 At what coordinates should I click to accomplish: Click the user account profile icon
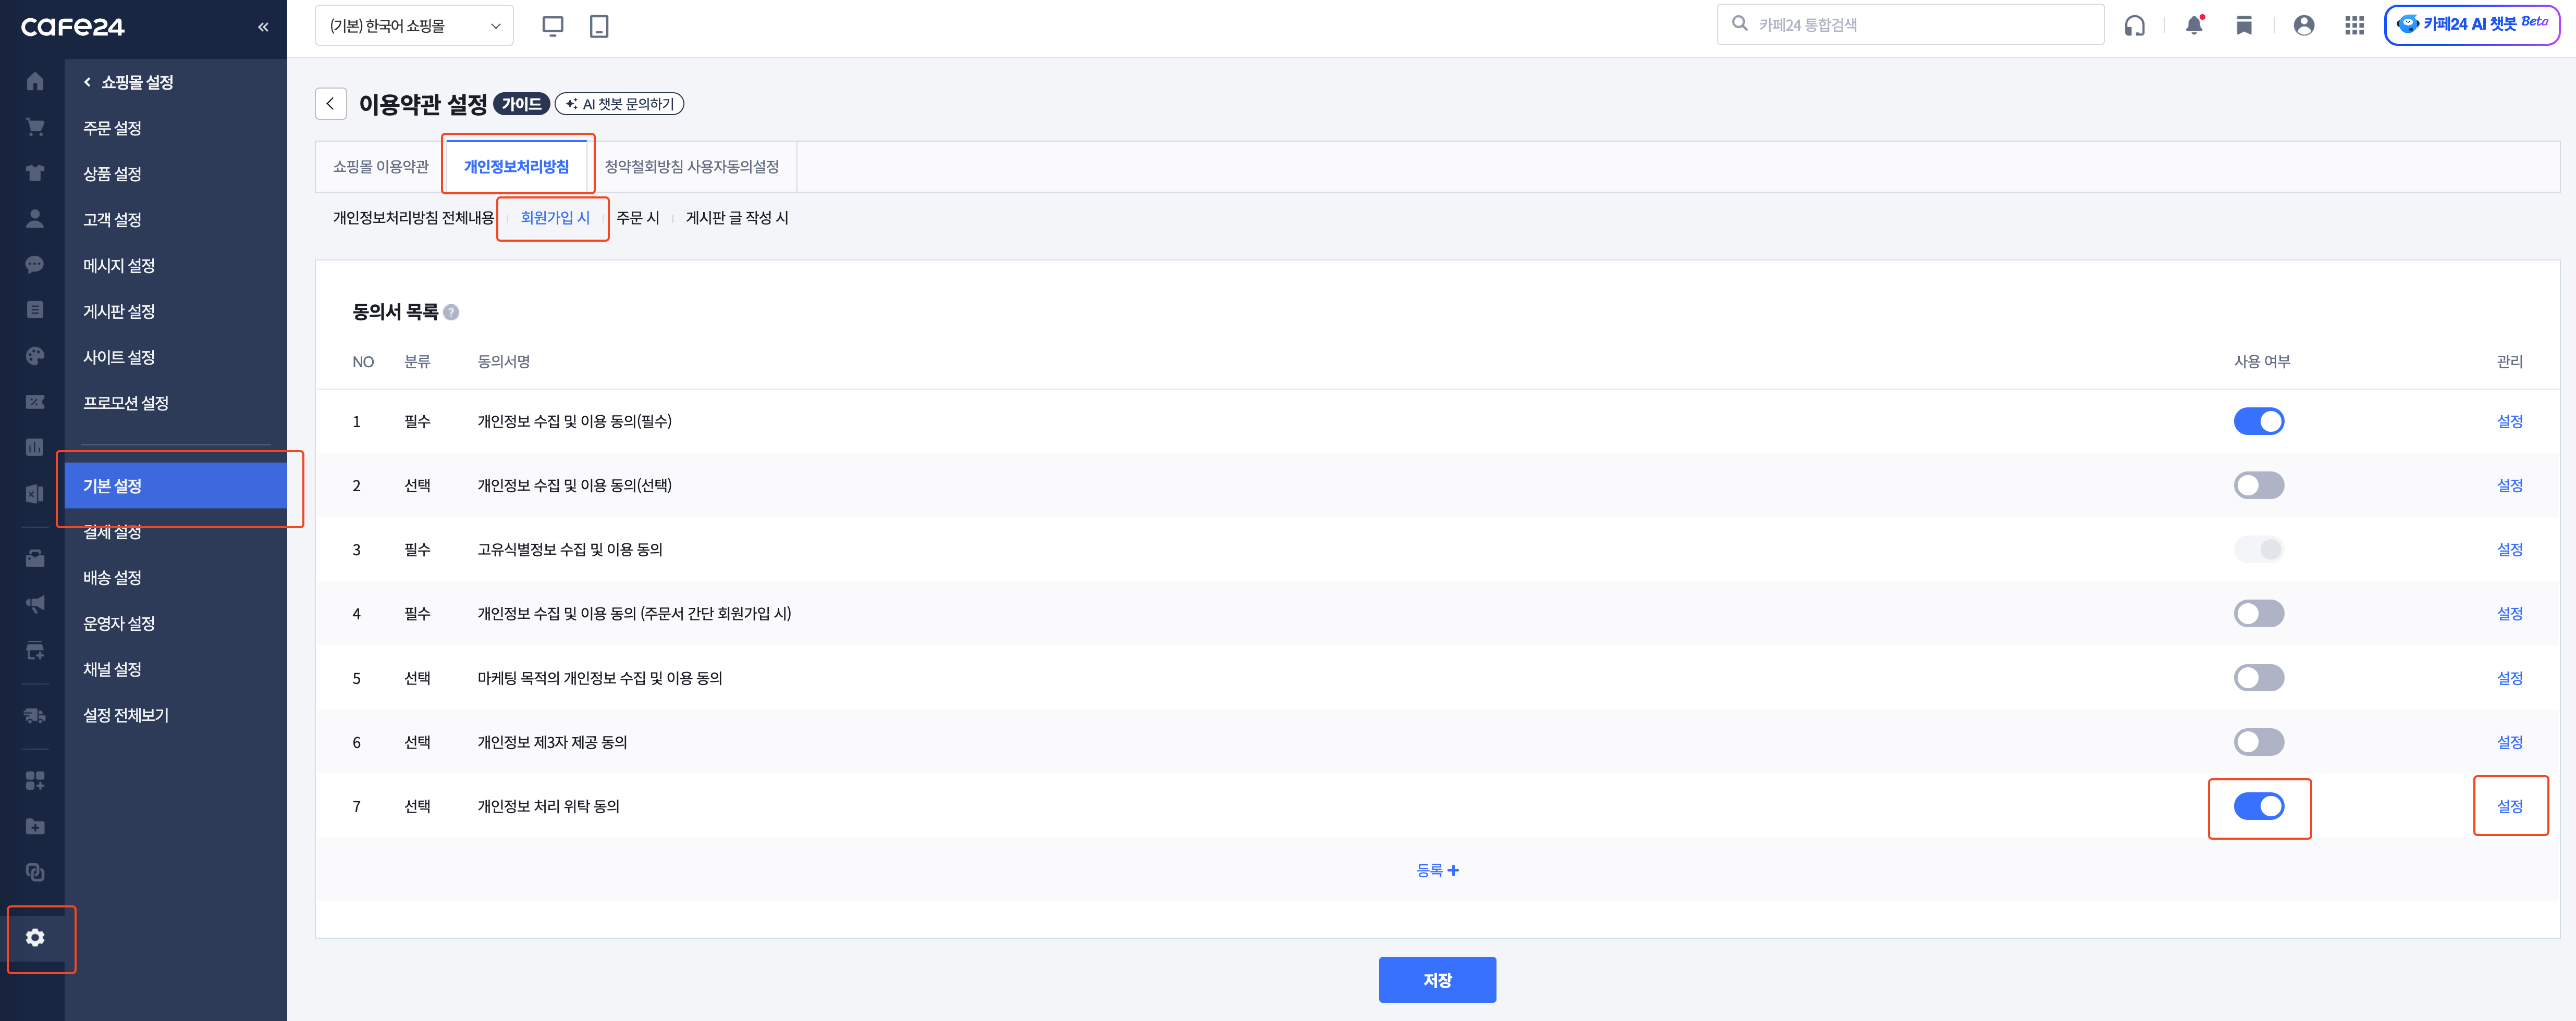[x=2303, y=25]
